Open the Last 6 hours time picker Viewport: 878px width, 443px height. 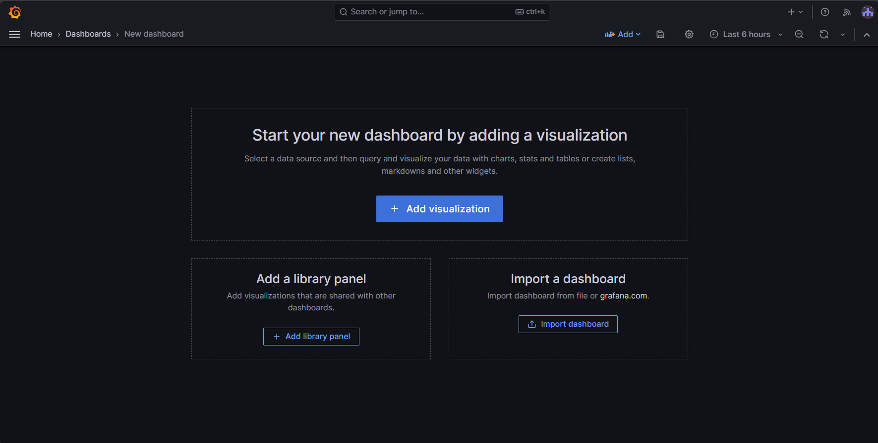[746, 34]
